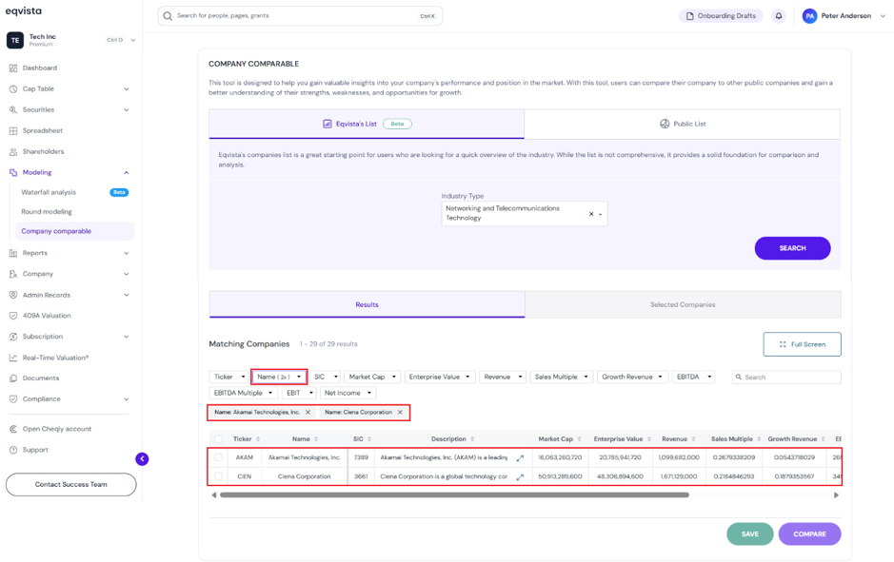
Task: Open the SIC filter dropdown
Action: point(326,377)
